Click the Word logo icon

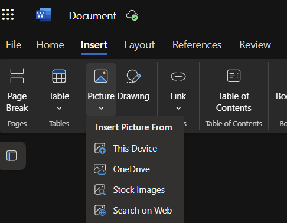click(43, 15)
